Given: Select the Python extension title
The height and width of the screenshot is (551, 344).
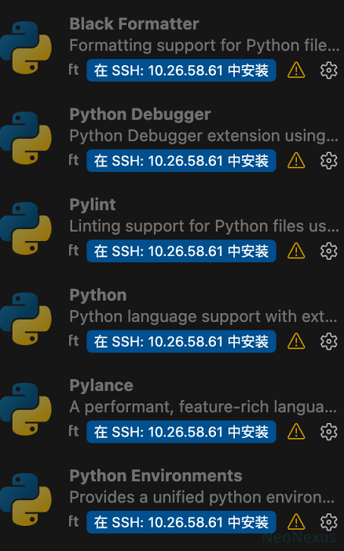Looking at the screenshot, I should pos(98,295).
